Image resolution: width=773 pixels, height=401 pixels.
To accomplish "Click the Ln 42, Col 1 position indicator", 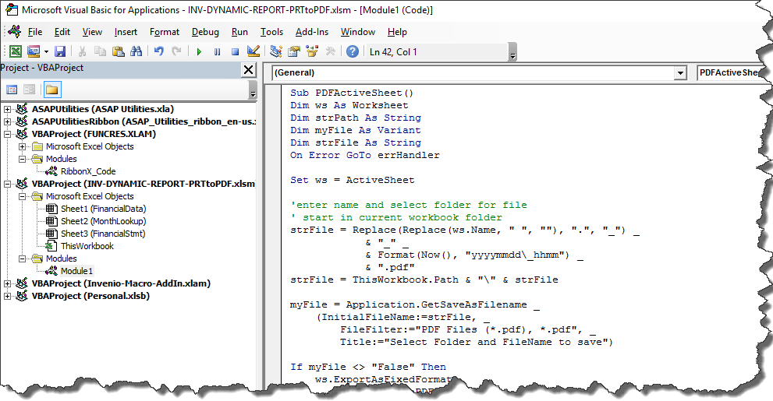I will 393,51.
